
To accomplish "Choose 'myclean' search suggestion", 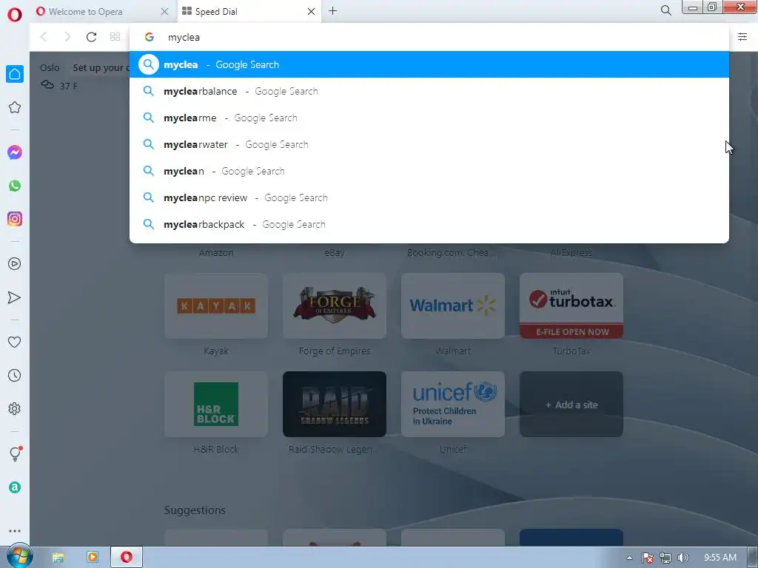I will 429,171.
